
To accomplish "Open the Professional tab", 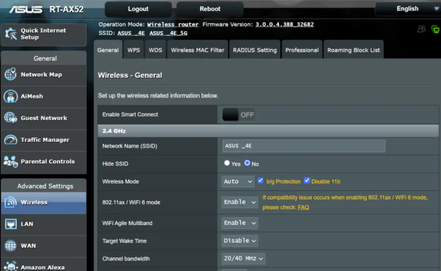I will [x=302, y=50].
